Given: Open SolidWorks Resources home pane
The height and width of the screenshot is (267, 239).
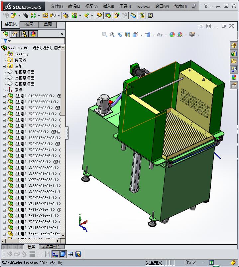Looking at the screenshot, I should click(x=234, y=45).
